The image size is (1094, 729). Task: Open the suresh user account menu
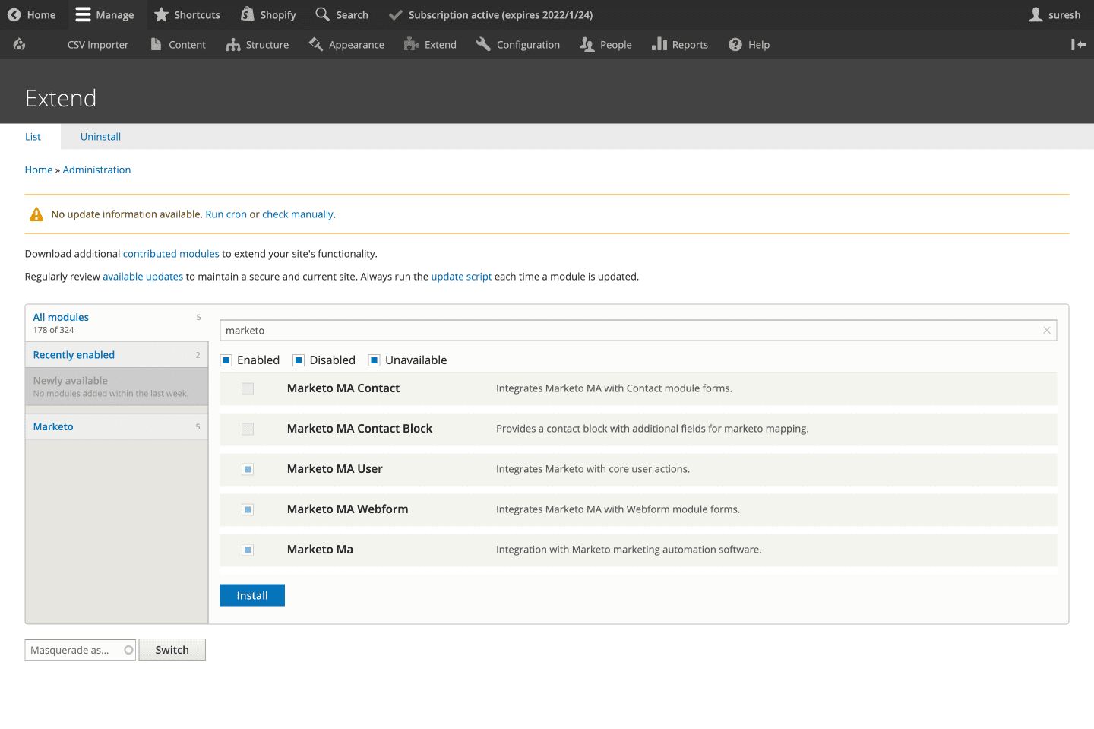pyautogui.click(x=1054, y=15)
